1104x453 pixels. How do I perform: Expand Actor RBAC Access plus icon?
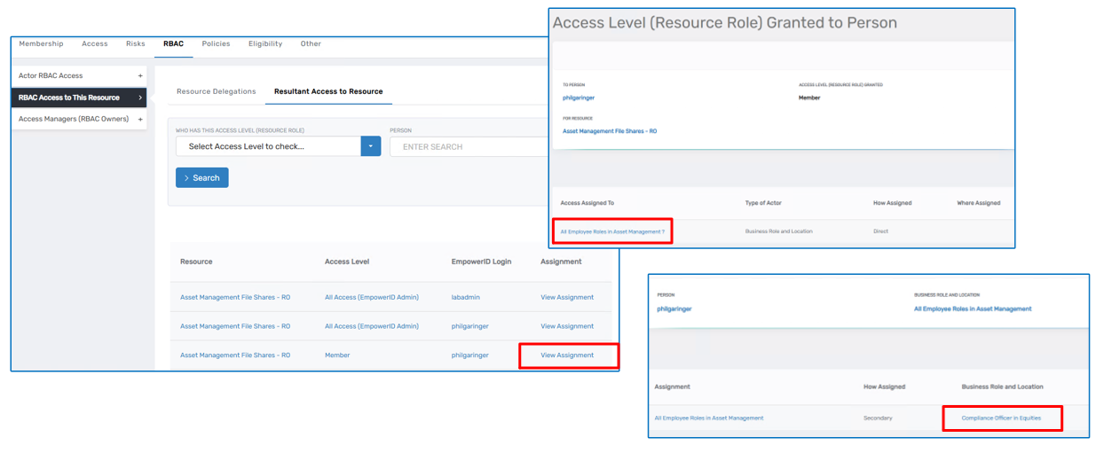coord(140,76)
